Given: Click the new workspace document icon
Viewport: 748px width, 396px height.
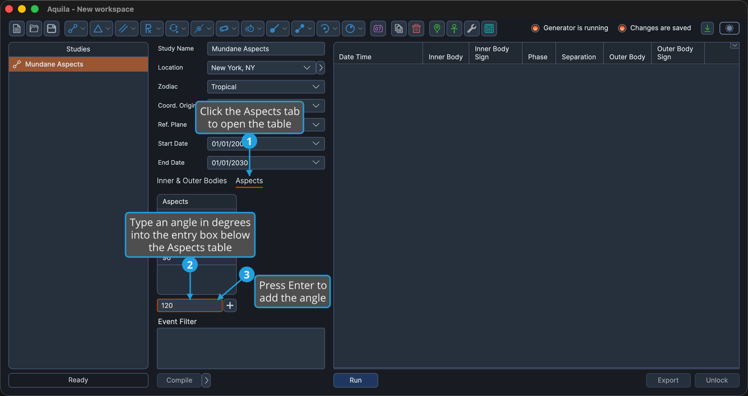Looking at the screenshot, I should point(17,29).
